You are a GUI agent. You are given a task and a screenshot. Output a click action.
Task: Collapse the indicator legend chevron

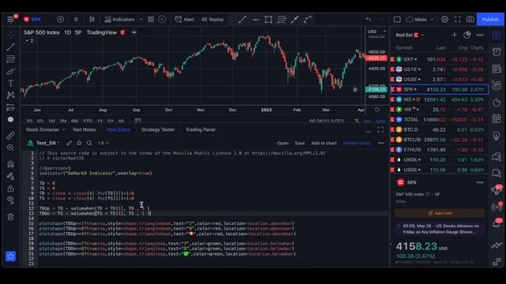[29, 40]
